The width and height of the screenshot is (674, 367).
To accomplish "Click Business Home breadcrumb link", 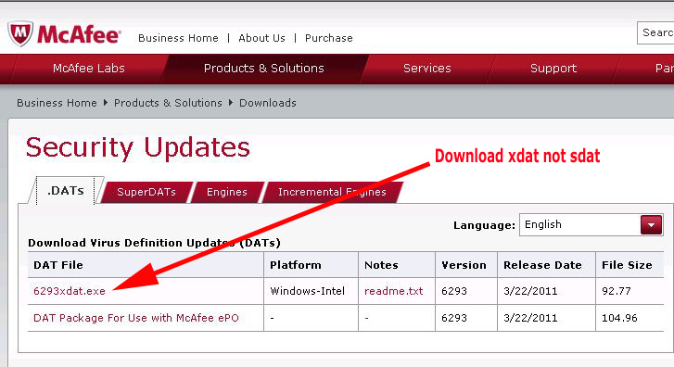I will pyautogui.click(x=57, y=103).
